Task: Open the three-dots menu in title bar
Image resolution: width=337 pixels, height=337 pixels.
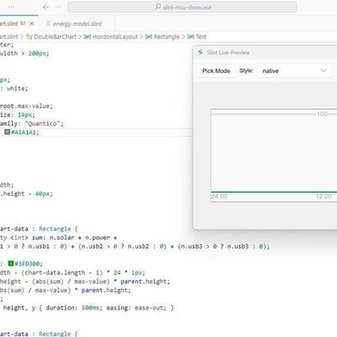Action: point(11,7)
